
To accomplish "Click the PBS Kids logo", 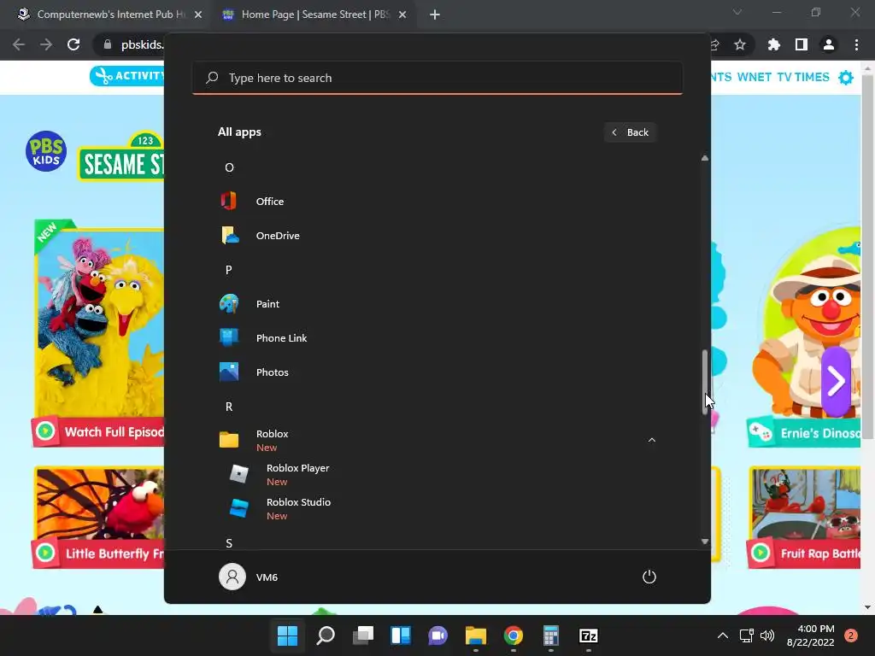I will click(46, 151).
